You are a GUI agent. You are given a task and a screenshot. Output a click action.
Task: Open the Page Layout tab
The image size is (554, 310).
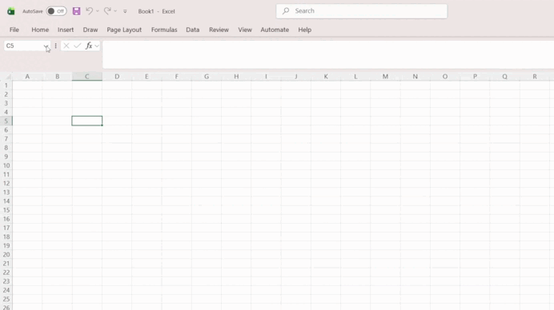click(124, 30)
